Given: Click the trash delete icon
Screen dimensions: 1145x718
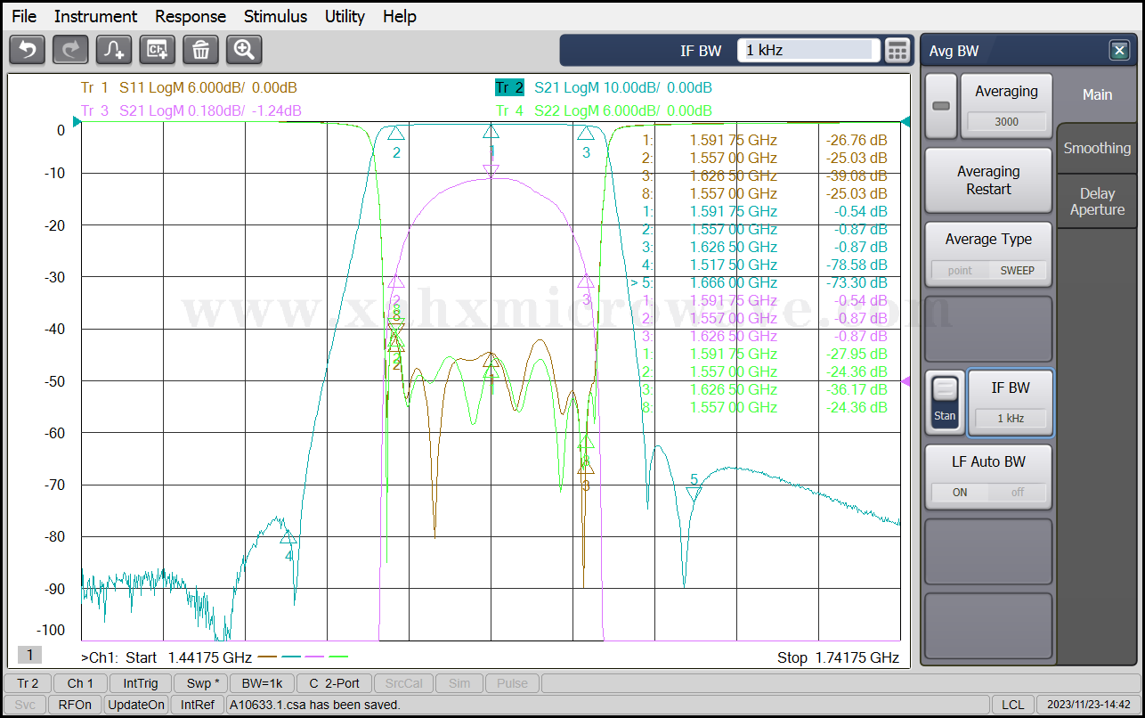Looking at the screenshot, I should 200,50.
